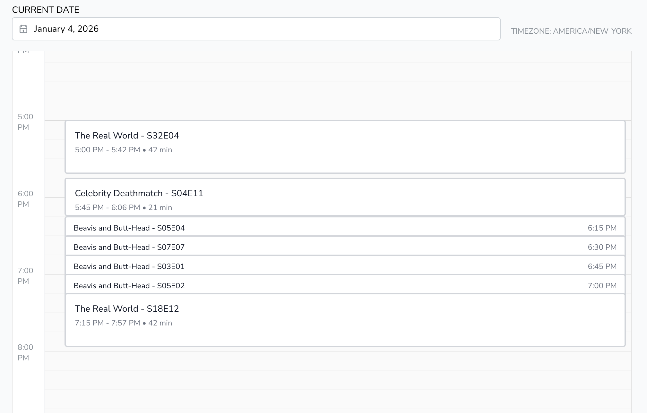Click the 7:00 PM start time on S05E02
647x413 pixels.
tap(602, 286)
